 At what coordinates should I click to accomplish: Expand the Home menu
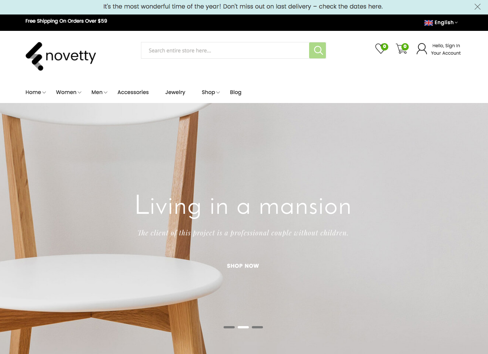click(x=36, y=92)
